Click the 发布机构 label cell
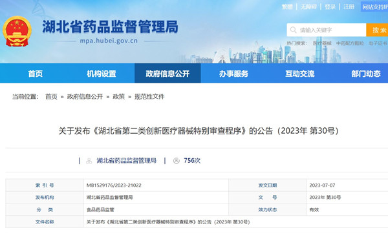The width and height of the screenshot is (388, 239). click(x=45, y=198)
